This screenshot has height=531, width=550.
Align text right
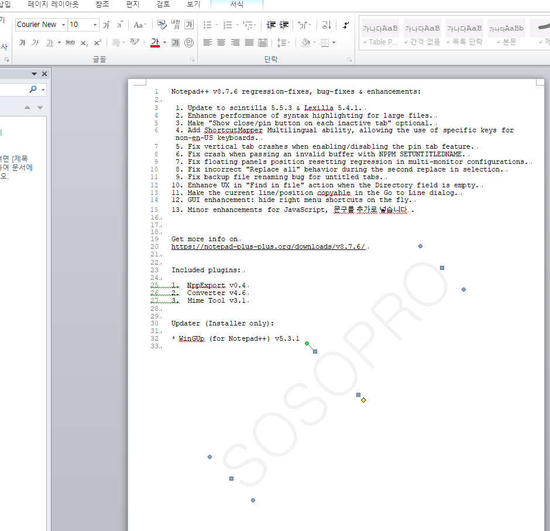coord(235,43)
